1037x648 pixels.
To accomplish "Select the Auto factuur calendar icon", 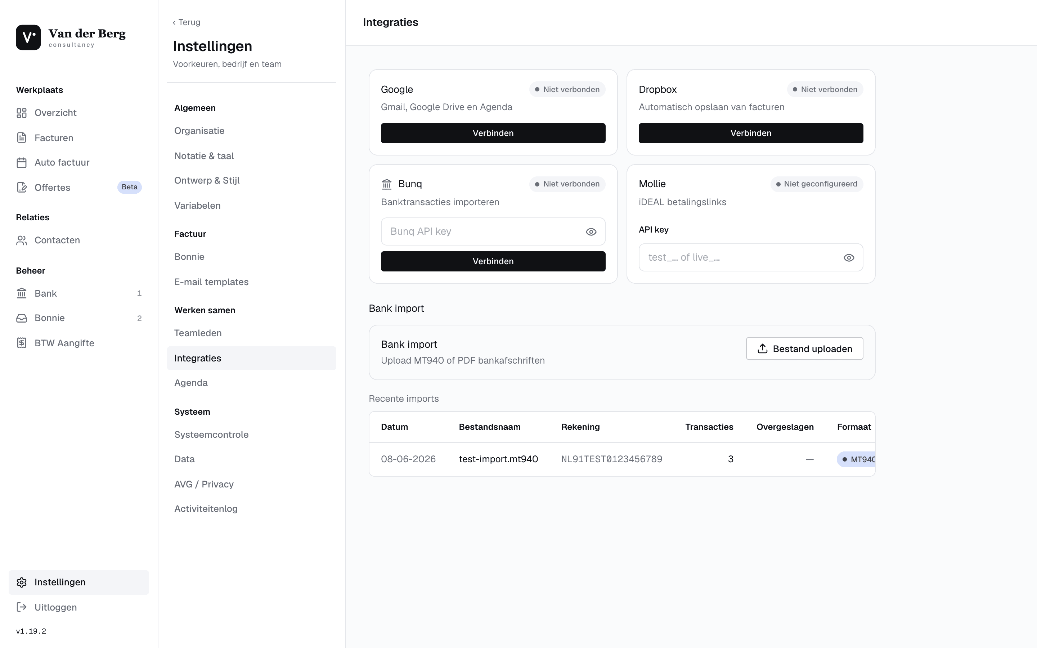I will click(22, 162).
